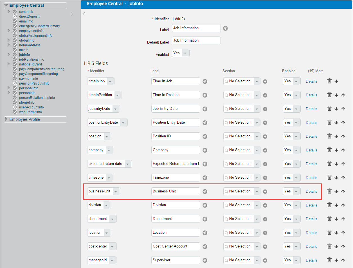Open Details for timezone row
This screenshot has height=268, width=353.
[311, 178]
